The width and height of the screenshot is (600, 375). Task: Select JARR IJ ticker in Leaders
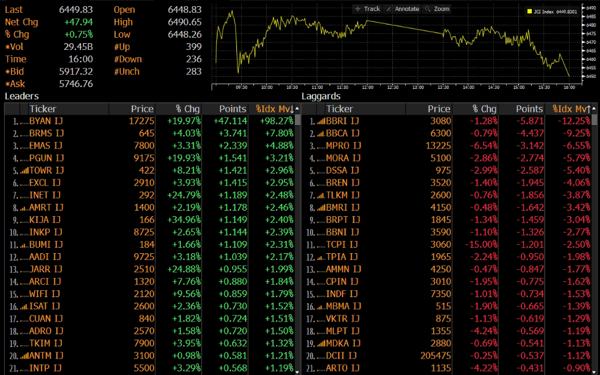(x=46, y=269)
